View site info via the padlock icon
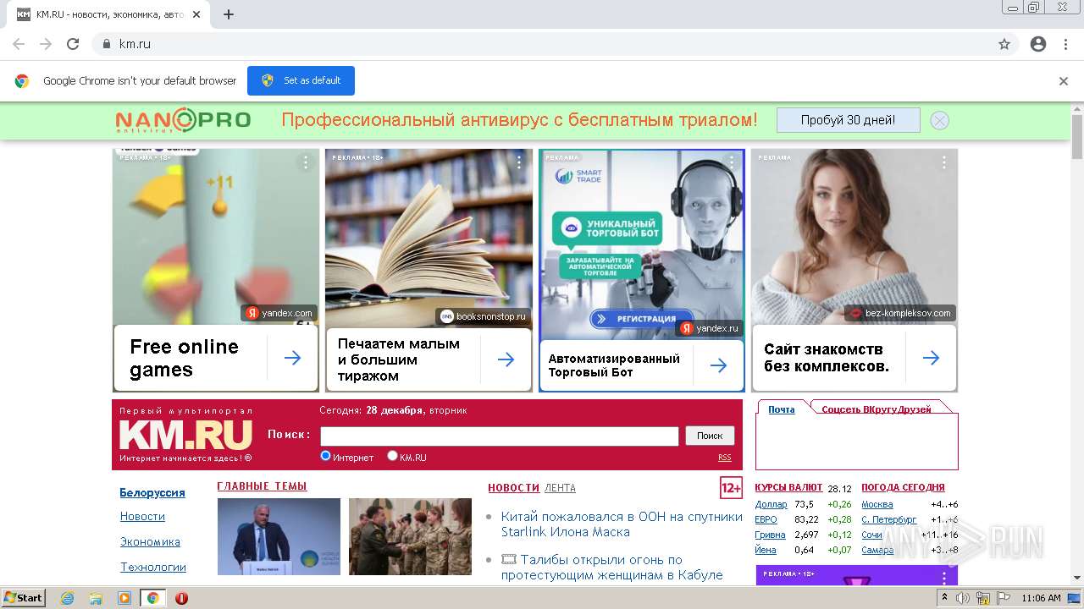Screen dimensions: 1084x609 click(x=106, y=44)
